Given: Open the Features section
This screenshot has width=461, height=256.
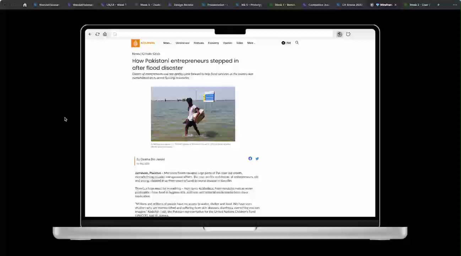Looking at the screenshot, I should [x=199, y=43].
